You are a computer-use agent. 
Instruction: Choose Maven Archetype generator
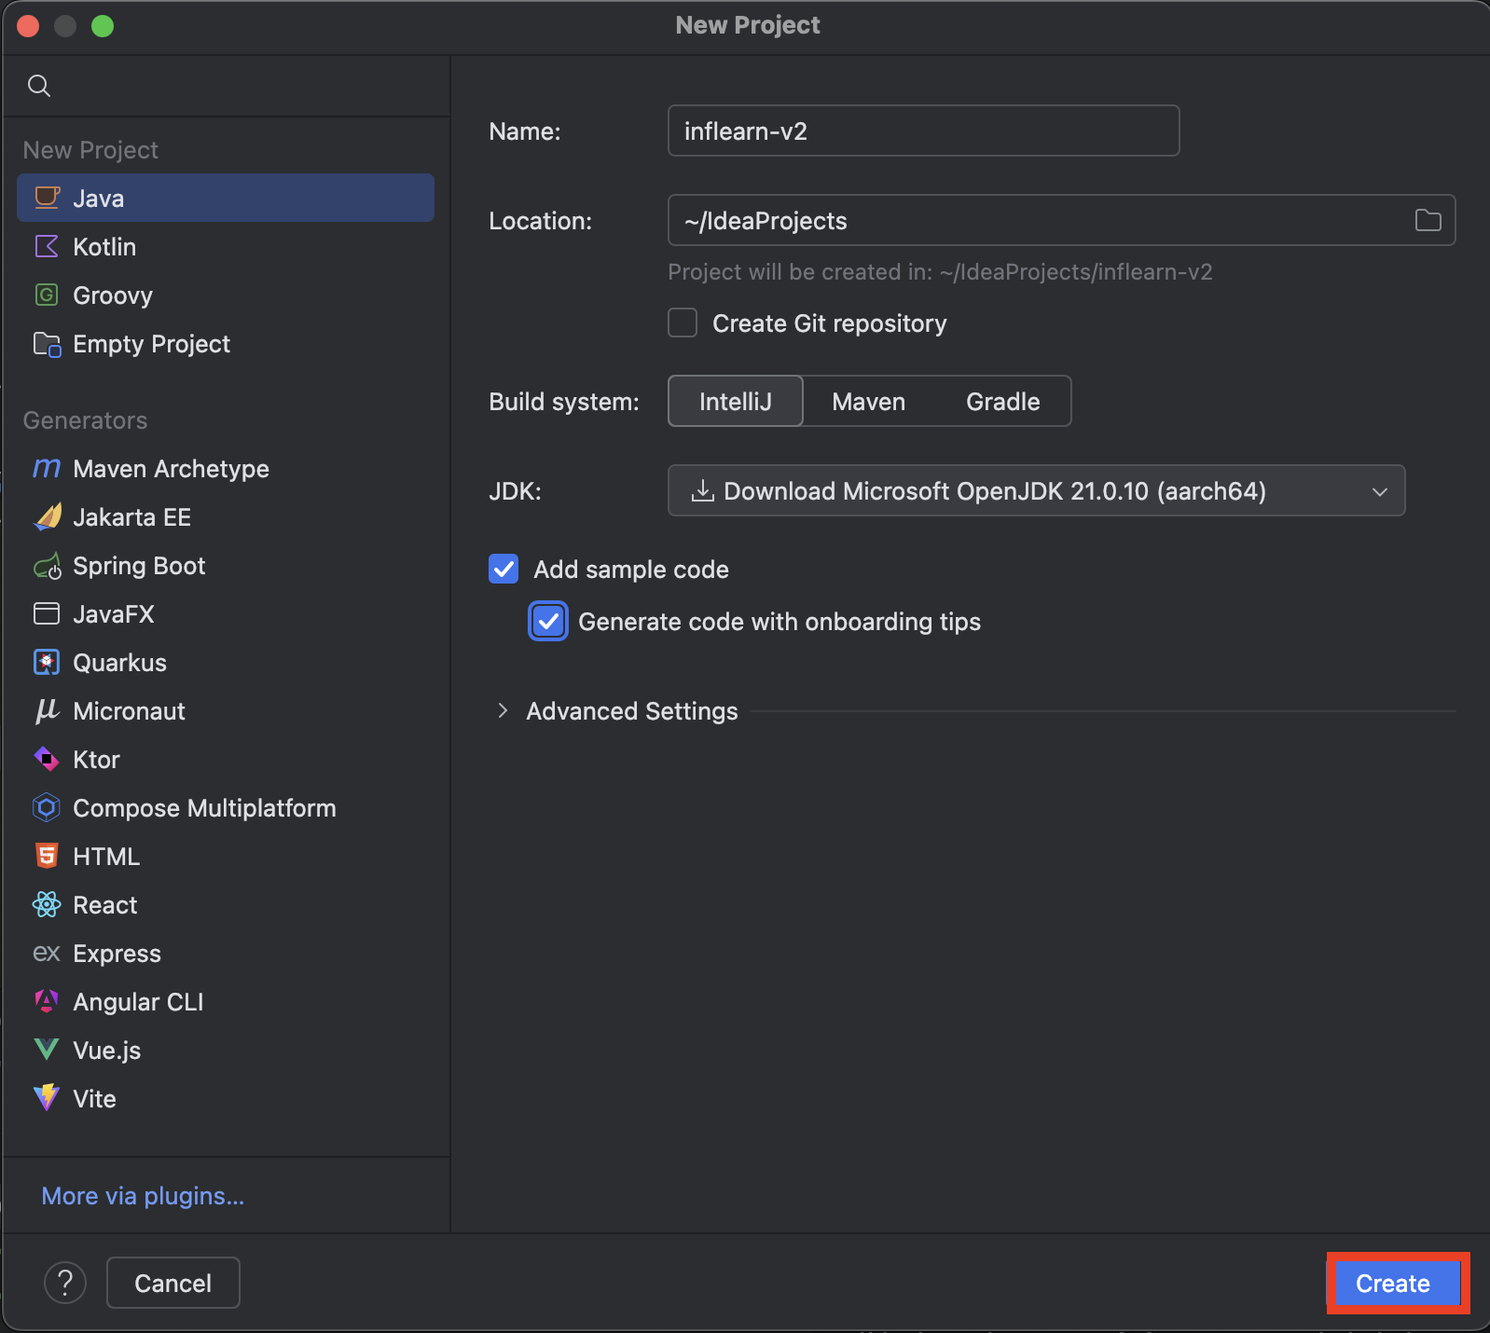pyautogui.click(x=226, y=468)
